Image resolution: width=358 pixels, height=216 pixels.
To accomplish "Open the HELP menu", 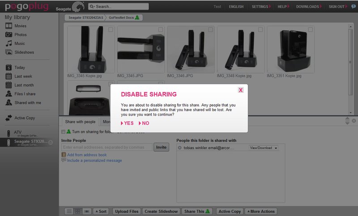I will 283,7.
